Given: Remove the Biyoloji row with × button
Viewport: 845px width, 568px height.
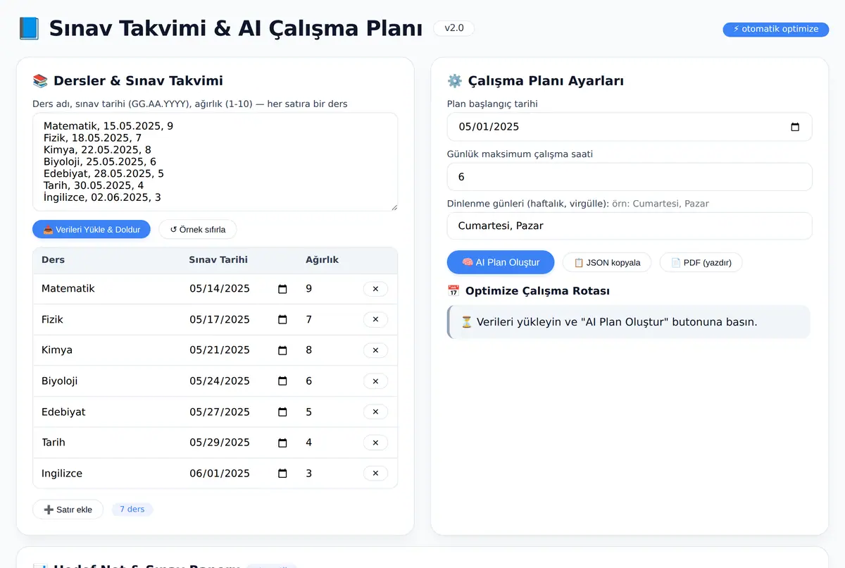Looking at the screenshot, I should point(375,381).
